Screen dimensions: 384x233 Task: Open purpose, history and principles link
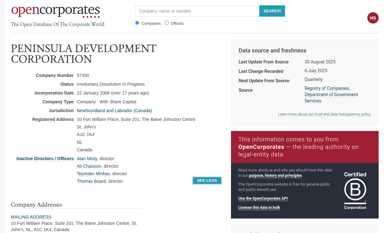tap(275, 176)
